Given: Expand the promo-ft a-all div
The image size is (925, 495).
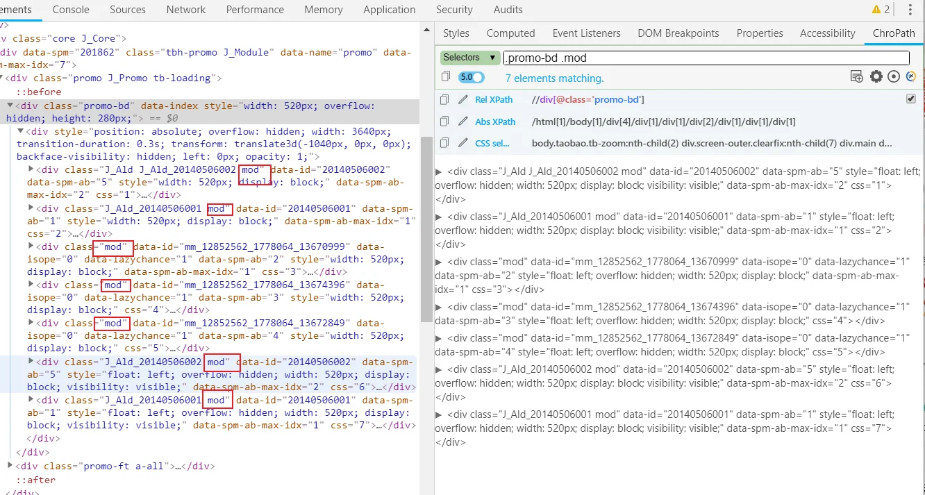Looking at the screenshot, I should pos(10,466).
